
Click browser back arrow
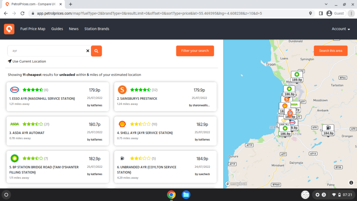pyautogui.click(x=6, y=14)
